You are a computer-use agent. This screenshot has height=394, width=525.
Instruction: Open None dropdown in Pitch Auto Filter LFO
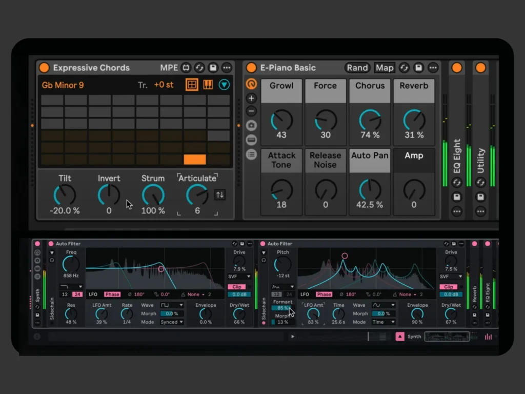pyautogui.click(x=407, y=294)
